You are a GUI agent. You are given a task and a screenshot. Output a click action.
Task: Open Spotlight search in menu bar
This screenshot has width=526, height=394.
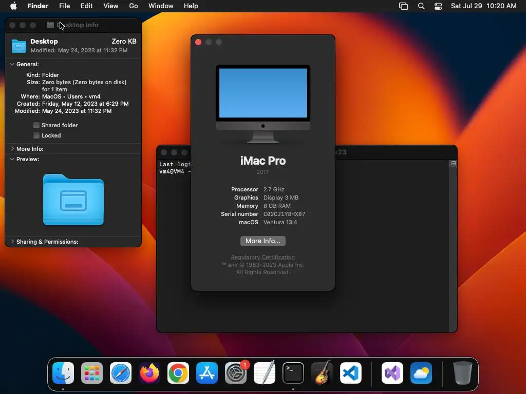(x=421, y=6)
